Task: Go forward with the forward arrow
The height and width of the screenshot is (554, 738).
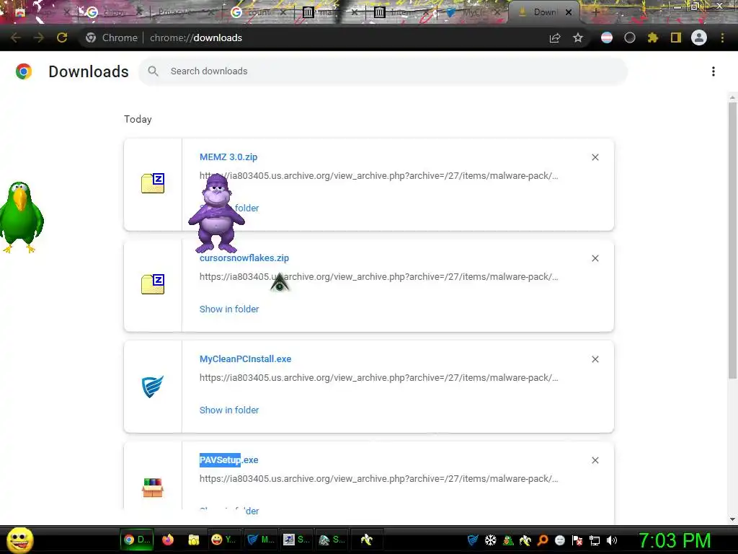Action: pyautogui.click(x=39, y=38)
